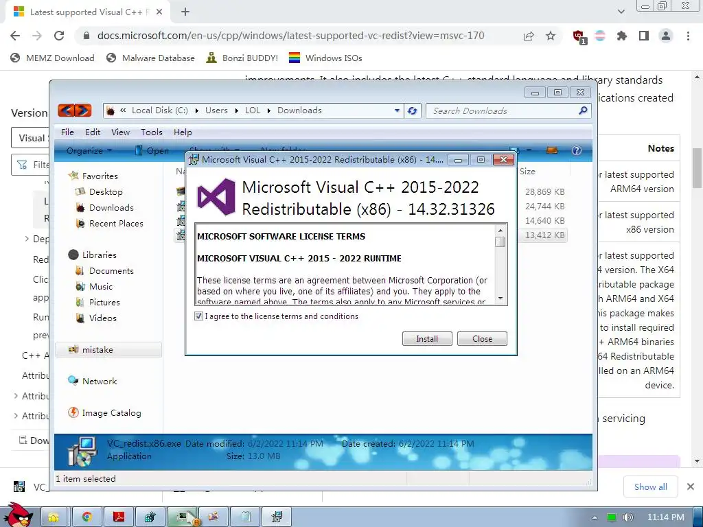Click the Libraries icon in sidebar
The width and height of the screenshot is (703, 527).
click(x=73, y=255)
